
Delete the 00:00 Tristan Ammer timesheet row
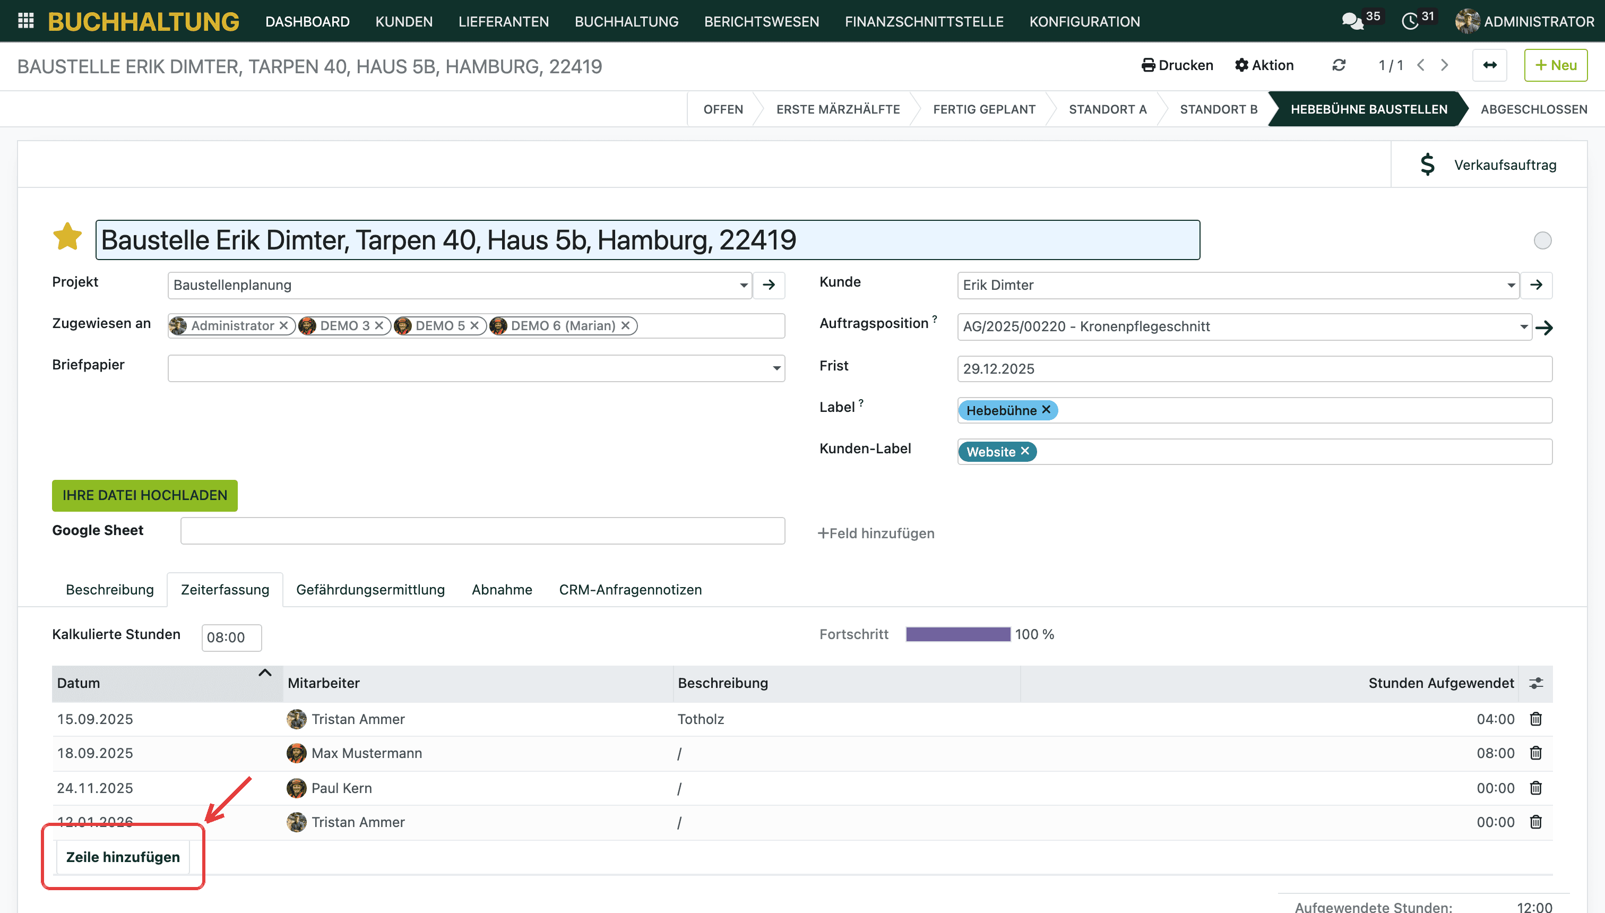1535,822
